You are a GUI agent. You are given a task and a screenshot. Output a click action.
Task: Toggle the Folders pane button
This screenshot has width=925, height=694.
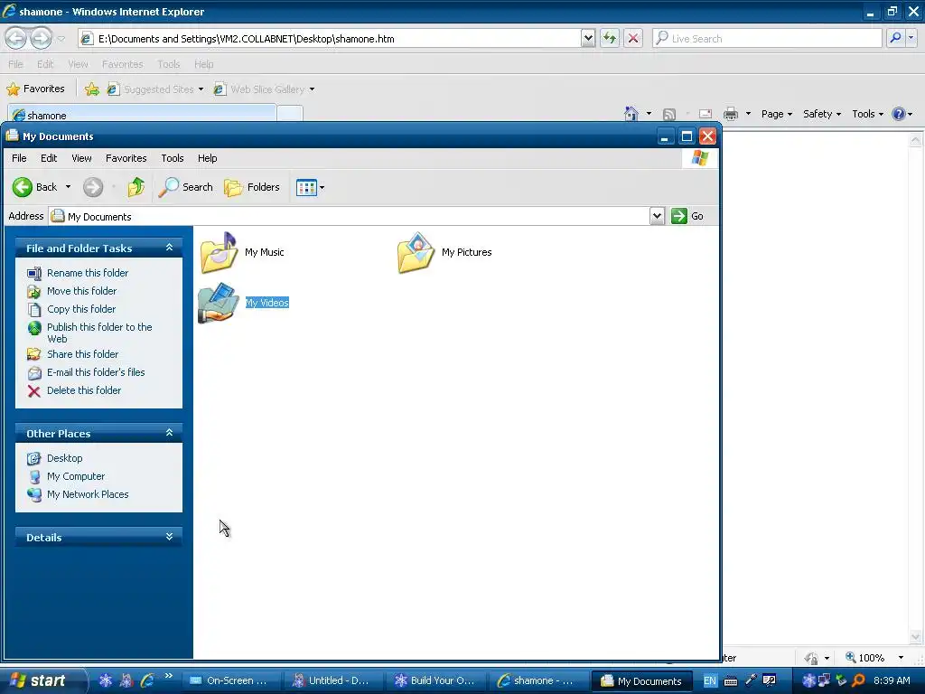(x=252, y=187)
